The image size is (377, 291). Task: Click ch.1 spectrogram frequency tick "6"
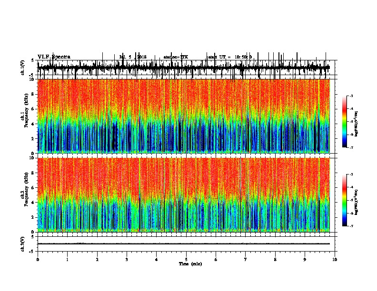[33, 109]
